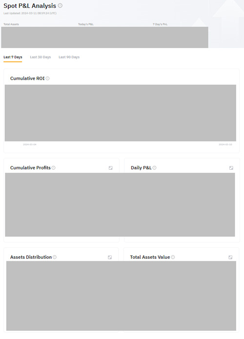Select the Last 7 Days tab
The height and width of the screenshot is (339, 244).
(x=13, y=57)
